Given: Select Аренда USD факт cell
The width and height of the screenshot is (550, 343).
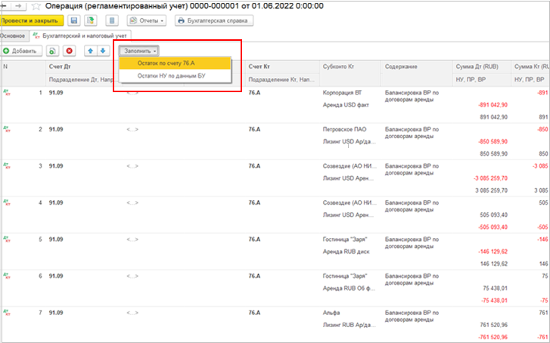Looking at the screenshot, I should point(346,105).
